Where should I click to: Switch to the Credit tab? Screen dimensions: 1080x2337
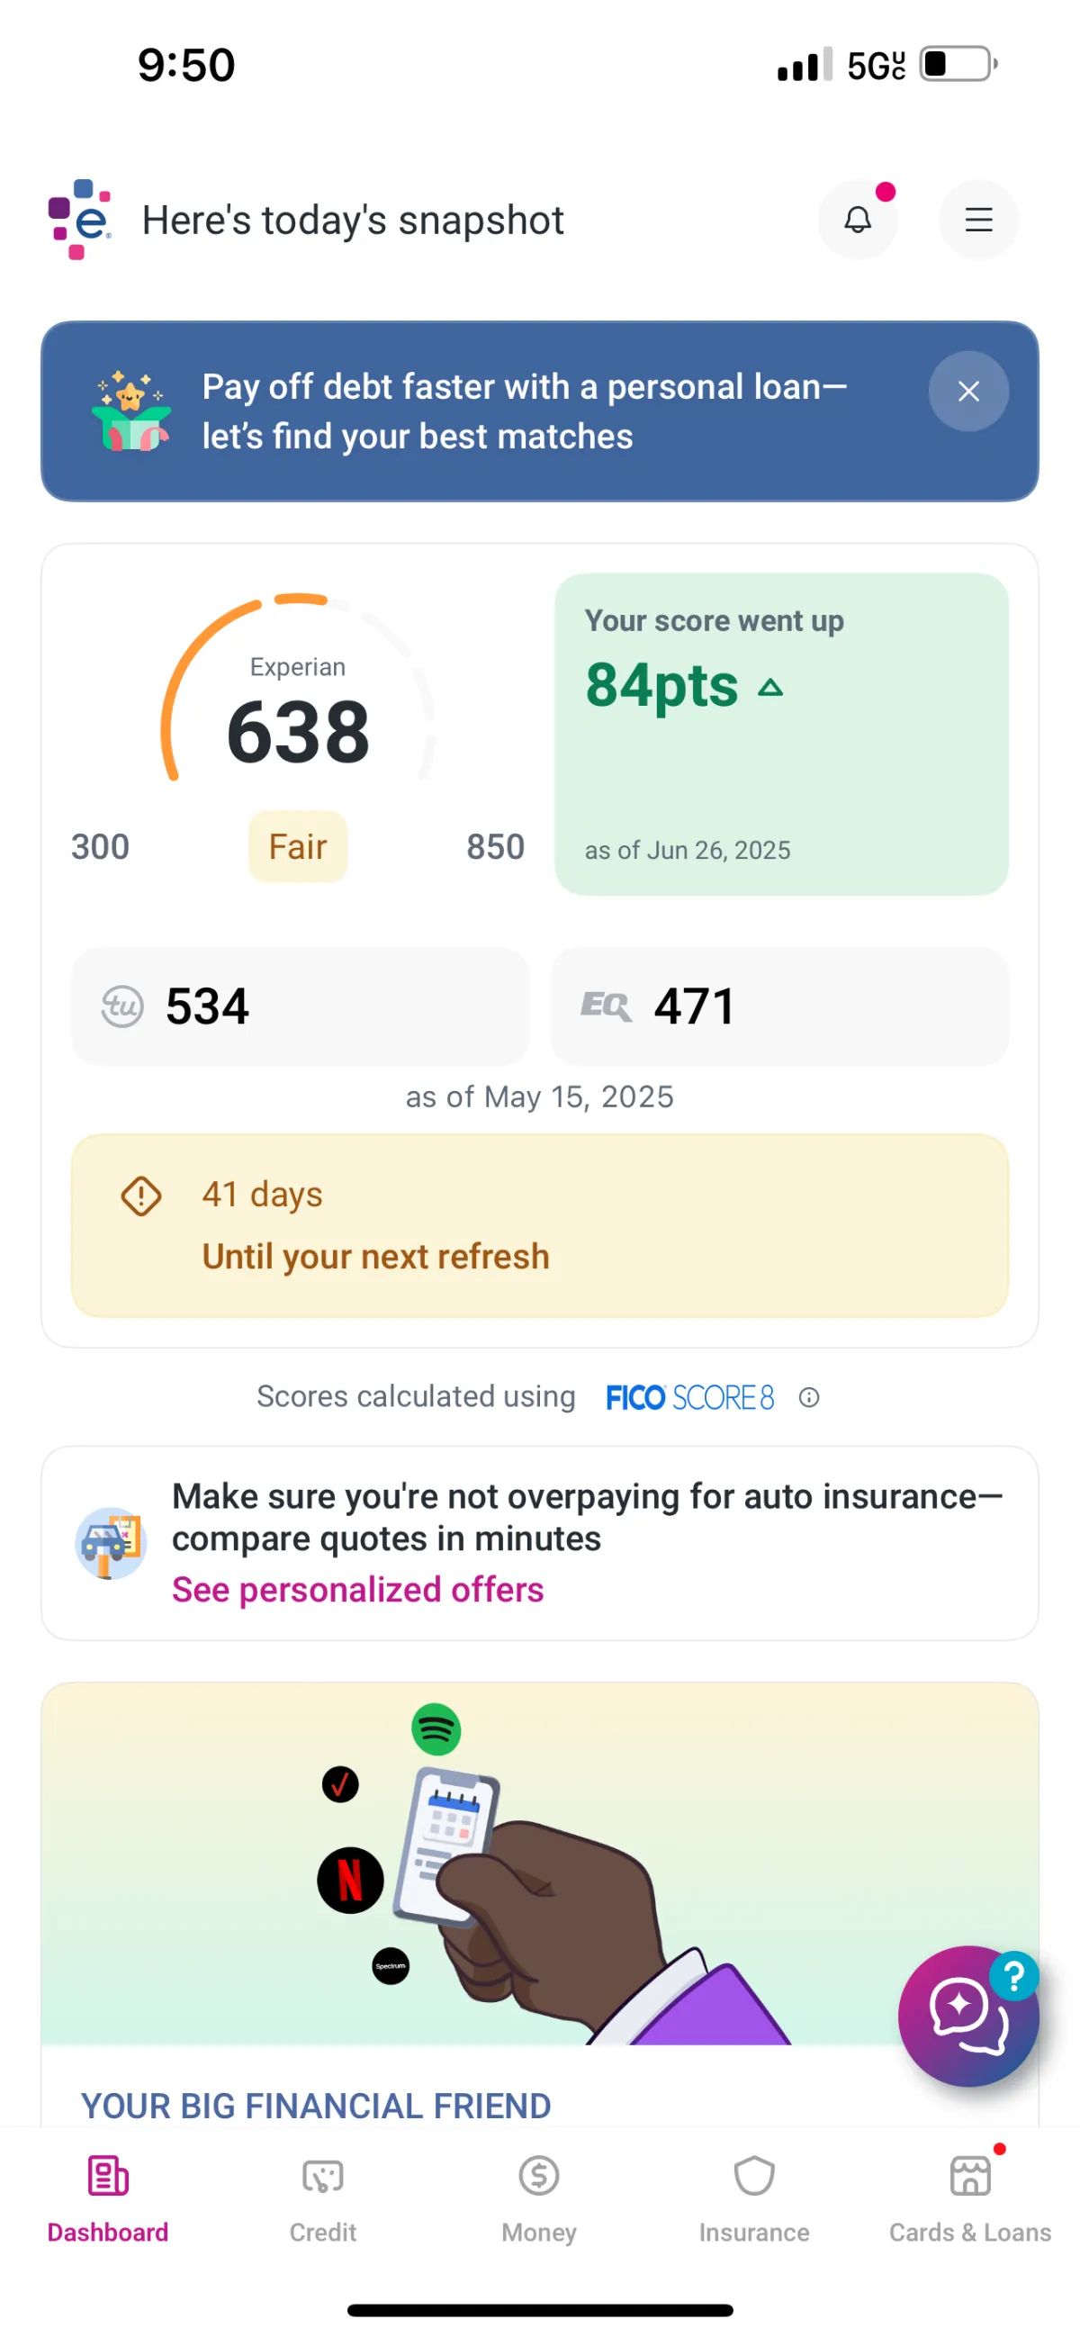coord(323,2194)
